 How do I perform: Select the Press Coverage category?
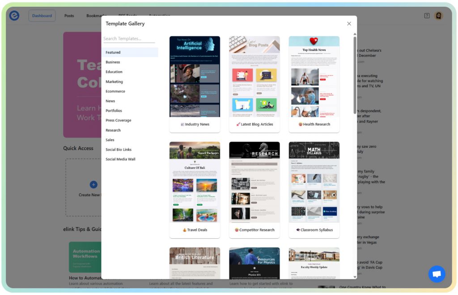tap(118, 120)
